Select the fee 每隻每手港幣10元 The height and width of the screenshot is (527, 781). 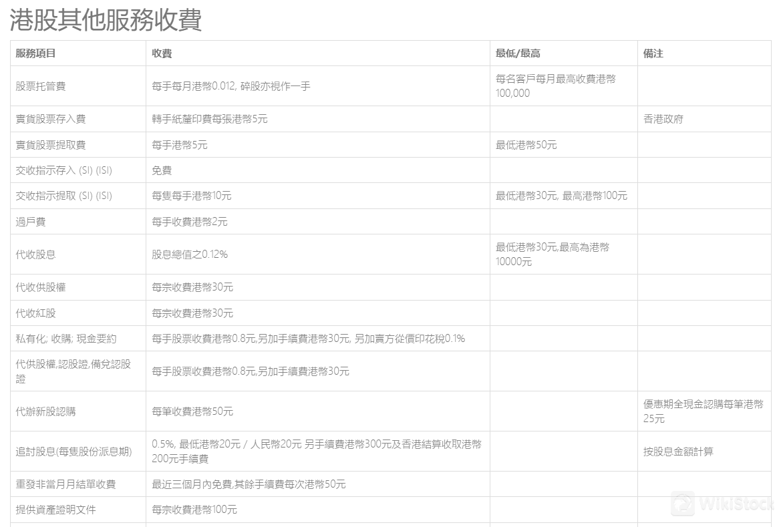click(192, 196)
